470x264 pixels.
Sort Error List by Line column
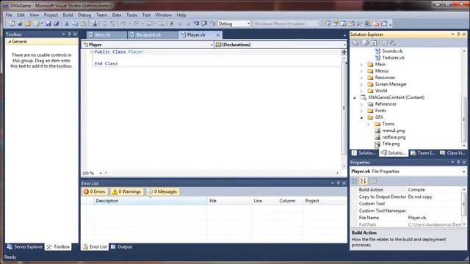tap(264, 201)
